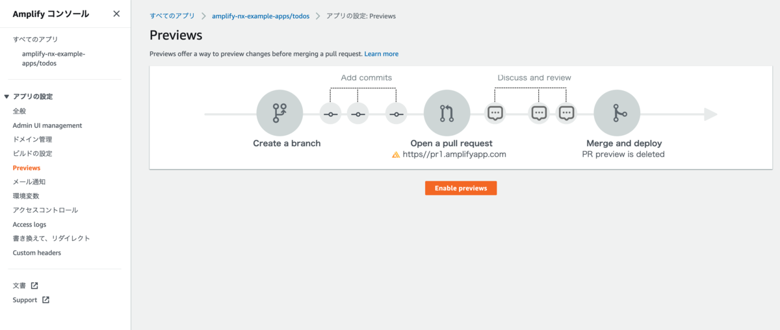Collapse the アプリの設定 section triangle

(6, 97)
